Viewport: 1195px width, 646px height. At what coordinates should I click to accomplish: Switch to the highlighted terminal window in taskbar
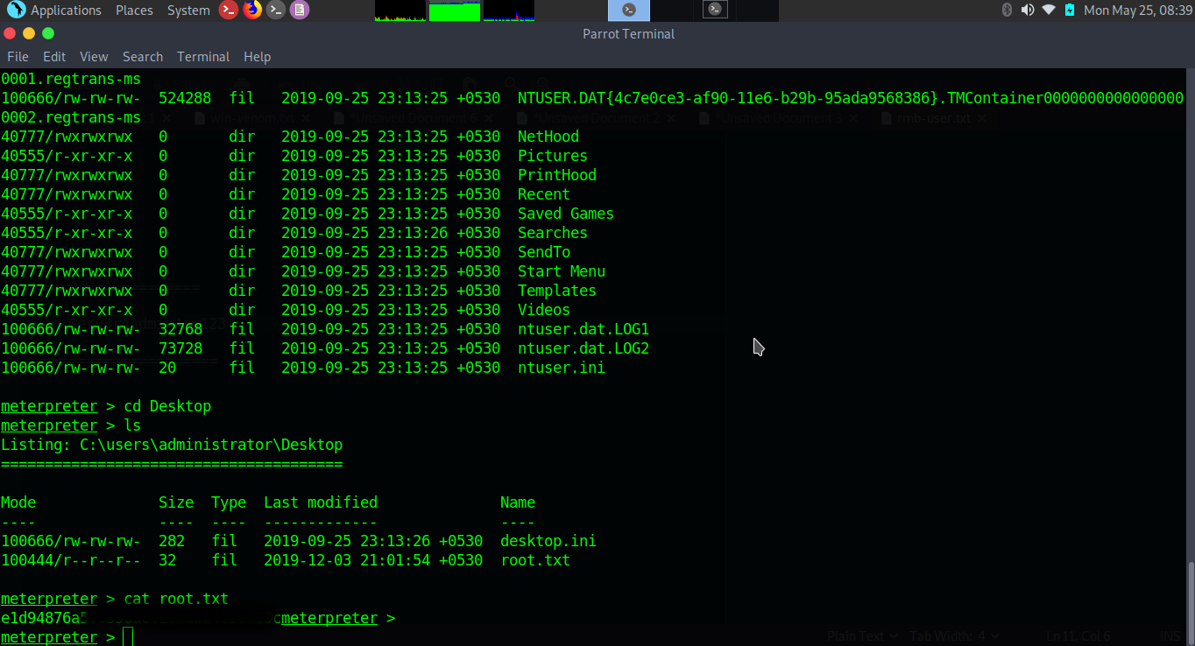629,11
